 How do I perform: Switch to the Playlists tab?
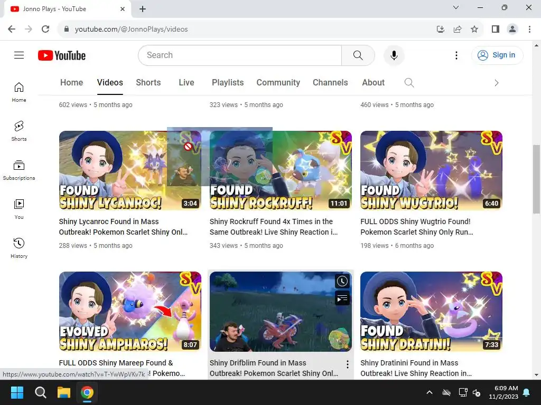pyautogui.click(x=228, y=83)
